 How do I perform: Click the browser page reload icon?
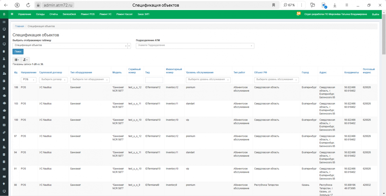tap(28, 5)
